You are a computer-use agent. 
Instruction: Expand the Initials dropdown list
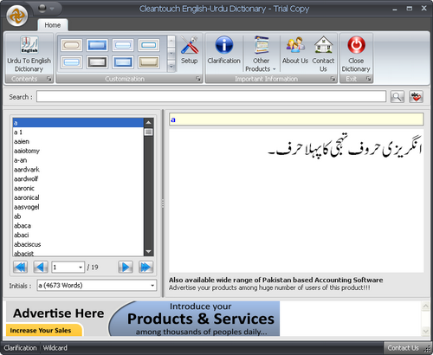pyautogui.click(x=97, y=286)
